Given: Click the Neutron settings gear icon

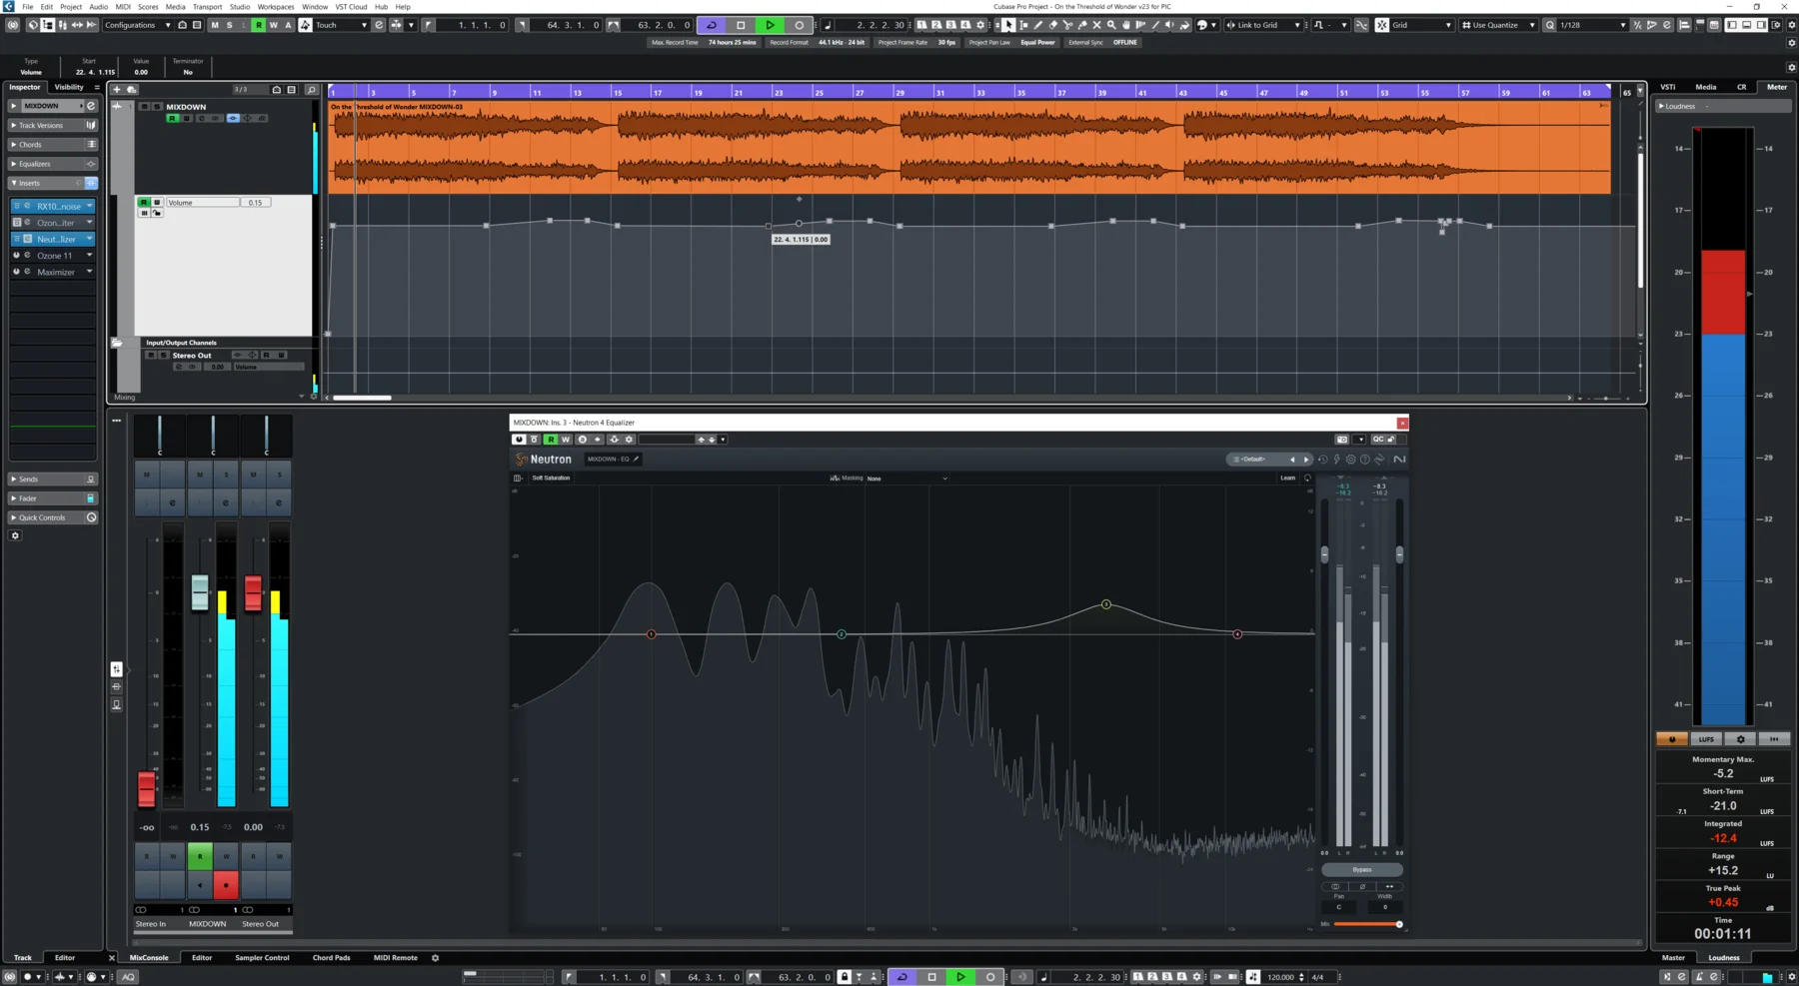Looking at the screenshot, I should point(1351,460).
